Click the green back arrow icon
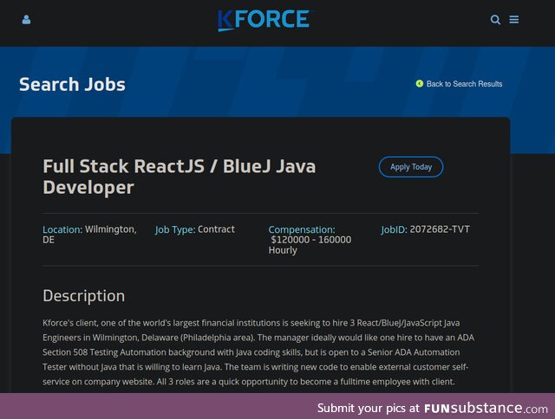The height and width of the screenshot is (419, 555). (420, 83)
